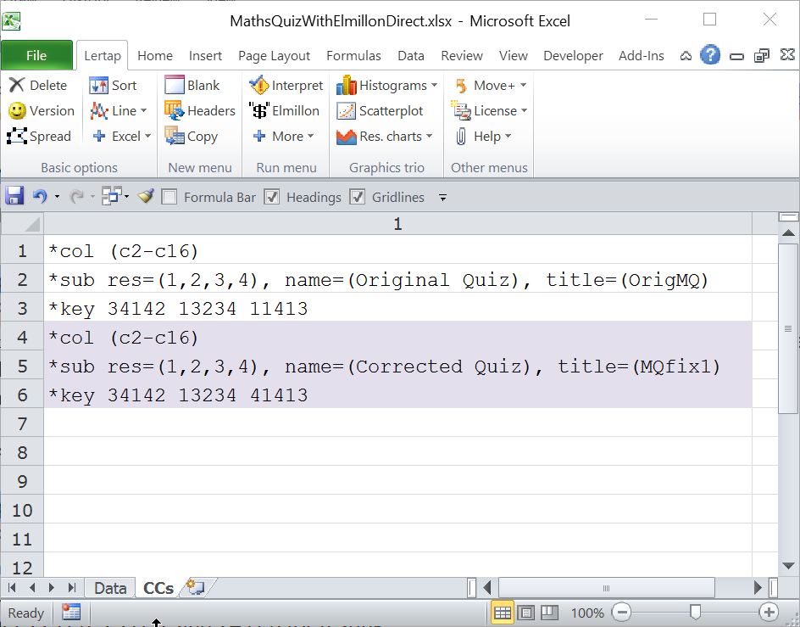Untick the Gridlines checkbox
Image resolution: width=800 pixels, height=627 pixels.
(357, 197)
